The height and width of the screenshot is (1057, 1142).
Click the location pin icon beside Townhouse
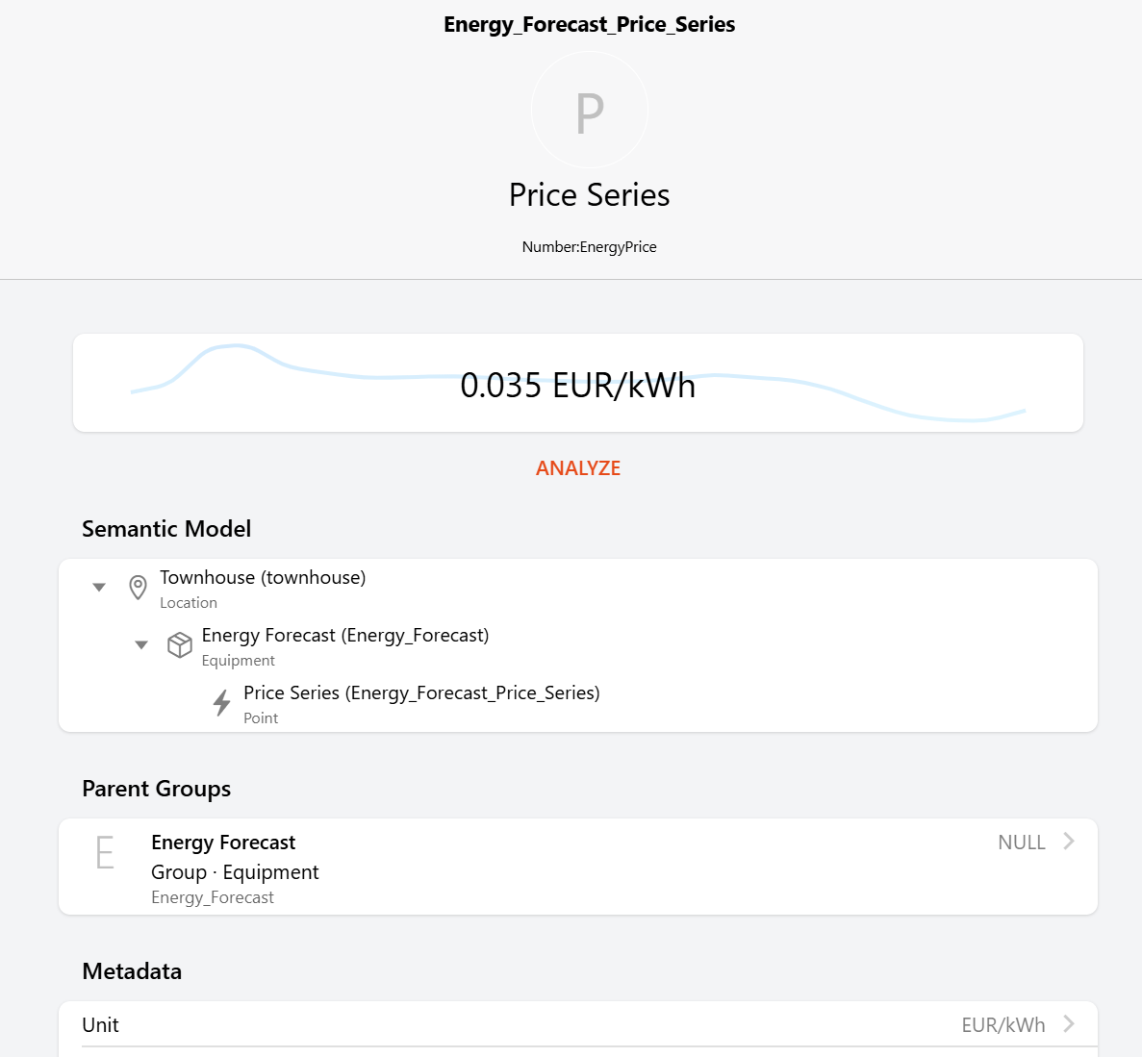[139, 587]
